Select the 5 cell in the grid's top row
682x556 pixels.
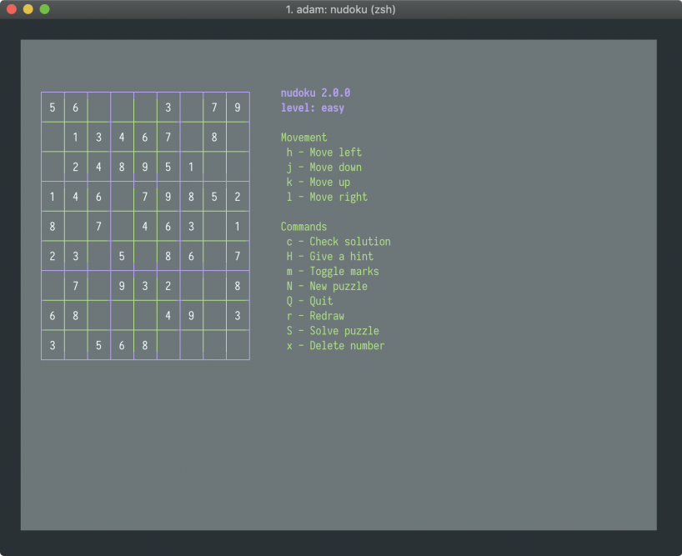click(53, 108)
